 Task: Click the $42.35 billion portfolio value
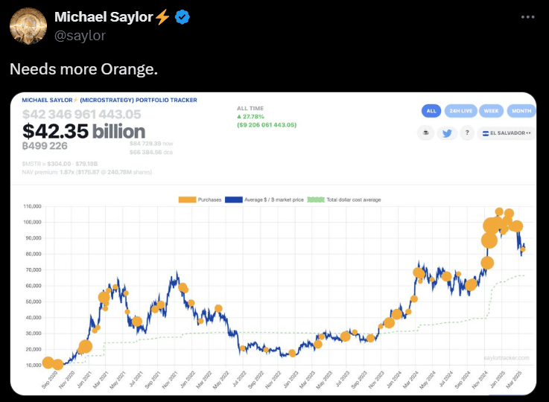pyautogui.click(x=83, y=131)
